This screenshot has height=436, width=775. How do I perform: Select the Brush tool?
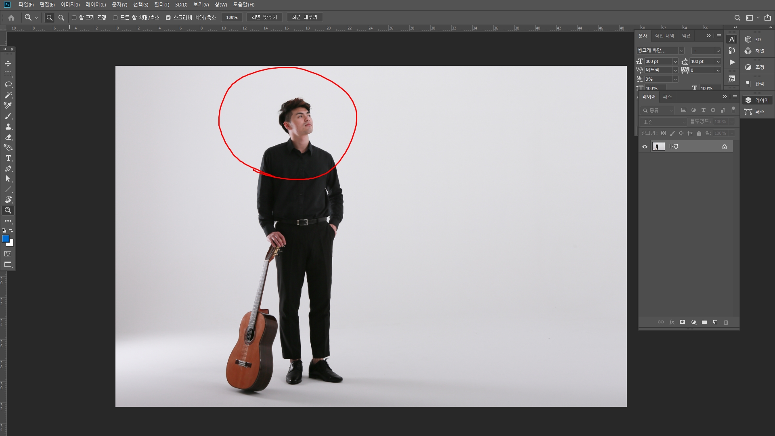[8, 116]
